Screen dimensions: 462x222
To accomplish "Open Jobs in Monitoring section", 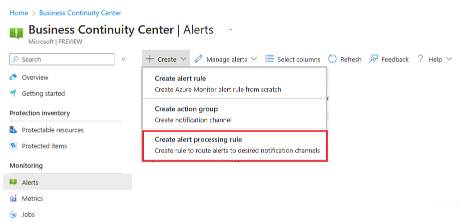I will pyautogui.click(x=28, y=214).
